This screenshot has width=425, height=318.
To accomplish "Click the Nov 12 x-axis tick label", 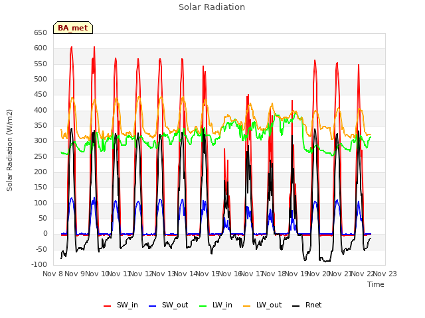I will click(141, 274).
